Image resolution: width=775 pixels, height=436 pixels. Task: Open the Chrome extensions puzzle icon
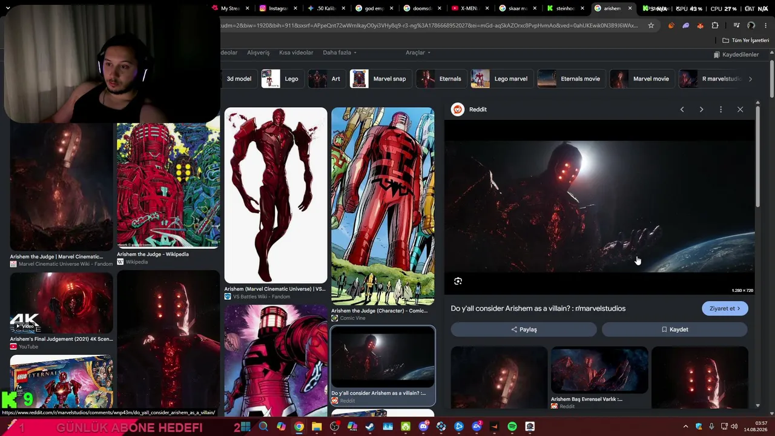coord(715,25)
